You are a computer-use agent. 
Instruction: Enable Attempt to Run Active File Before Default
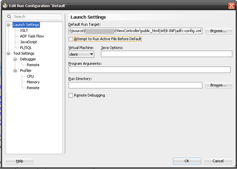(x=71, y=39)
